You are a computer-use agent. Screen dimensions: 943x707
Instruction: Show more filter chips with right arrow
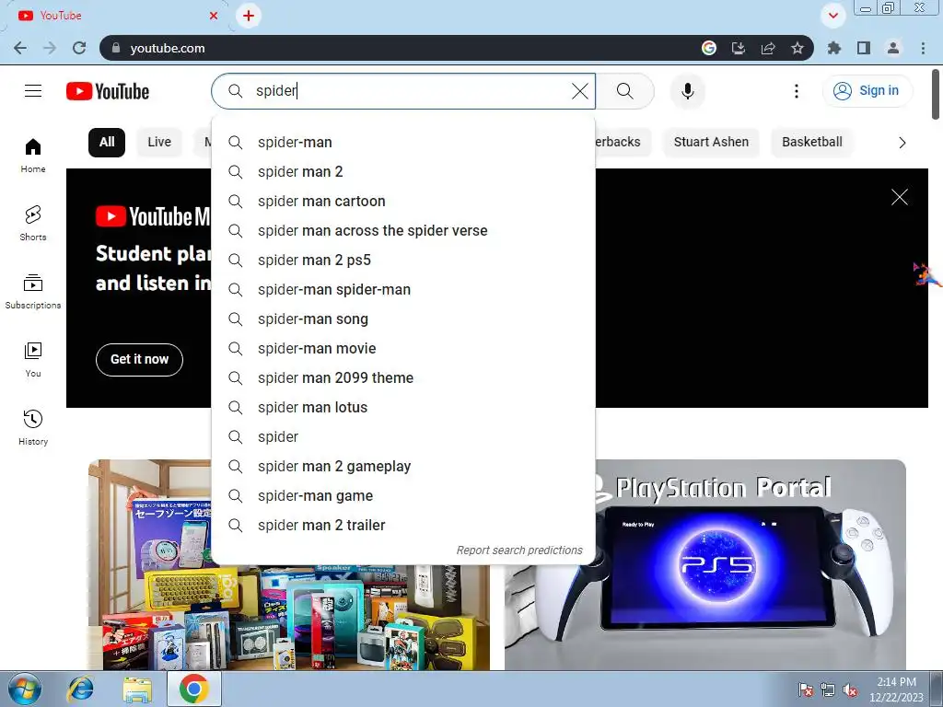coord(902,143)
